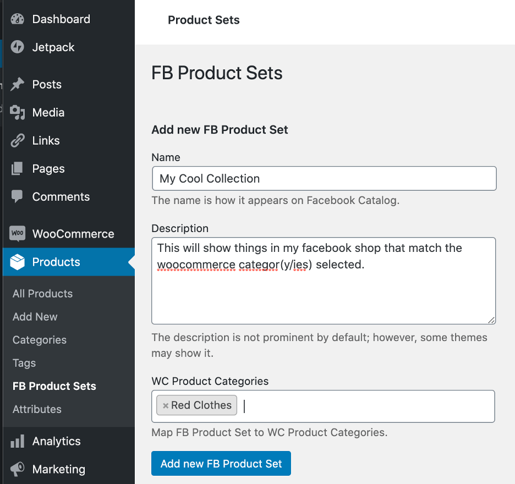
Task: Click the Links chain icon
Action: coord(17,140)
